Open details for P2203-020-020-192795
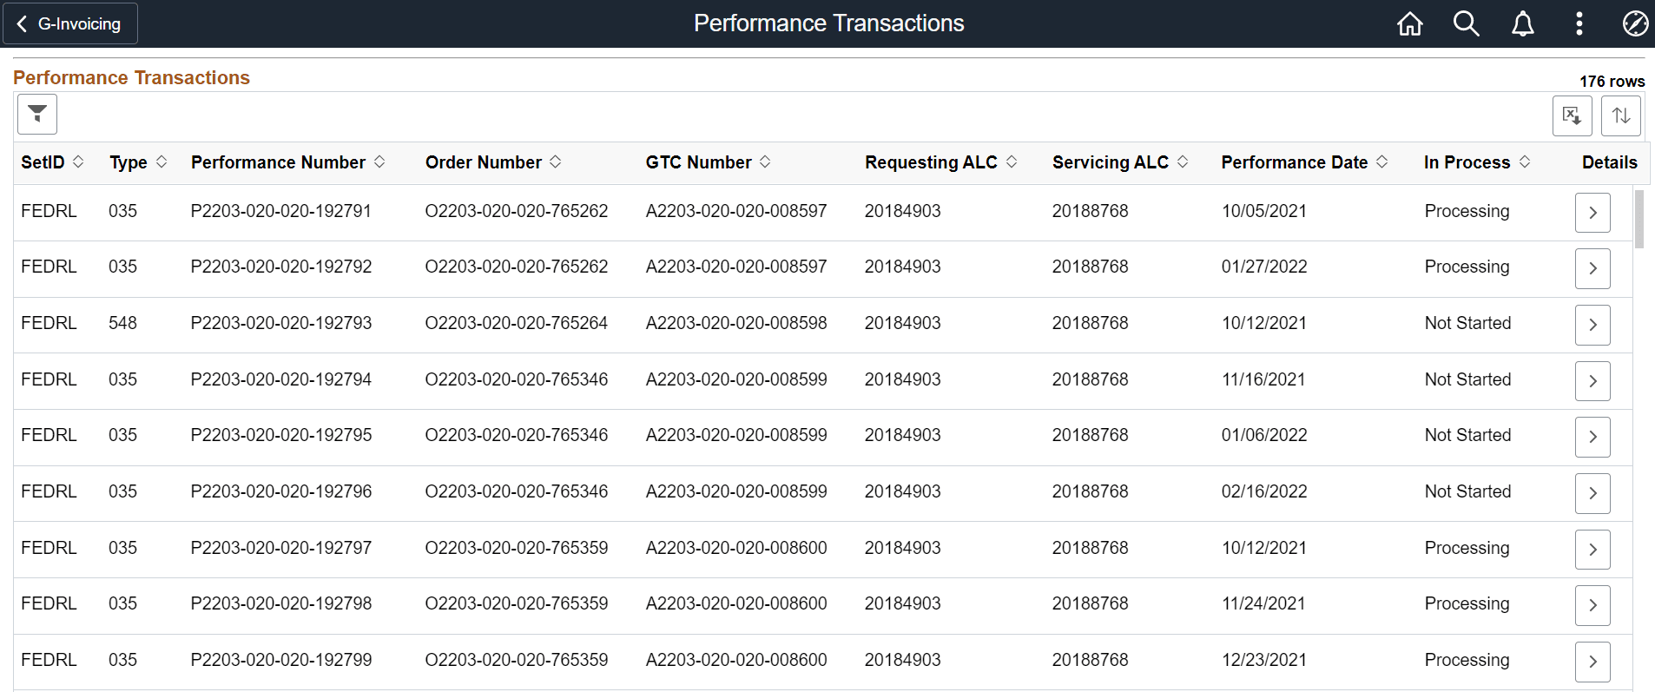The image size is (1655, 692). 1592,437
